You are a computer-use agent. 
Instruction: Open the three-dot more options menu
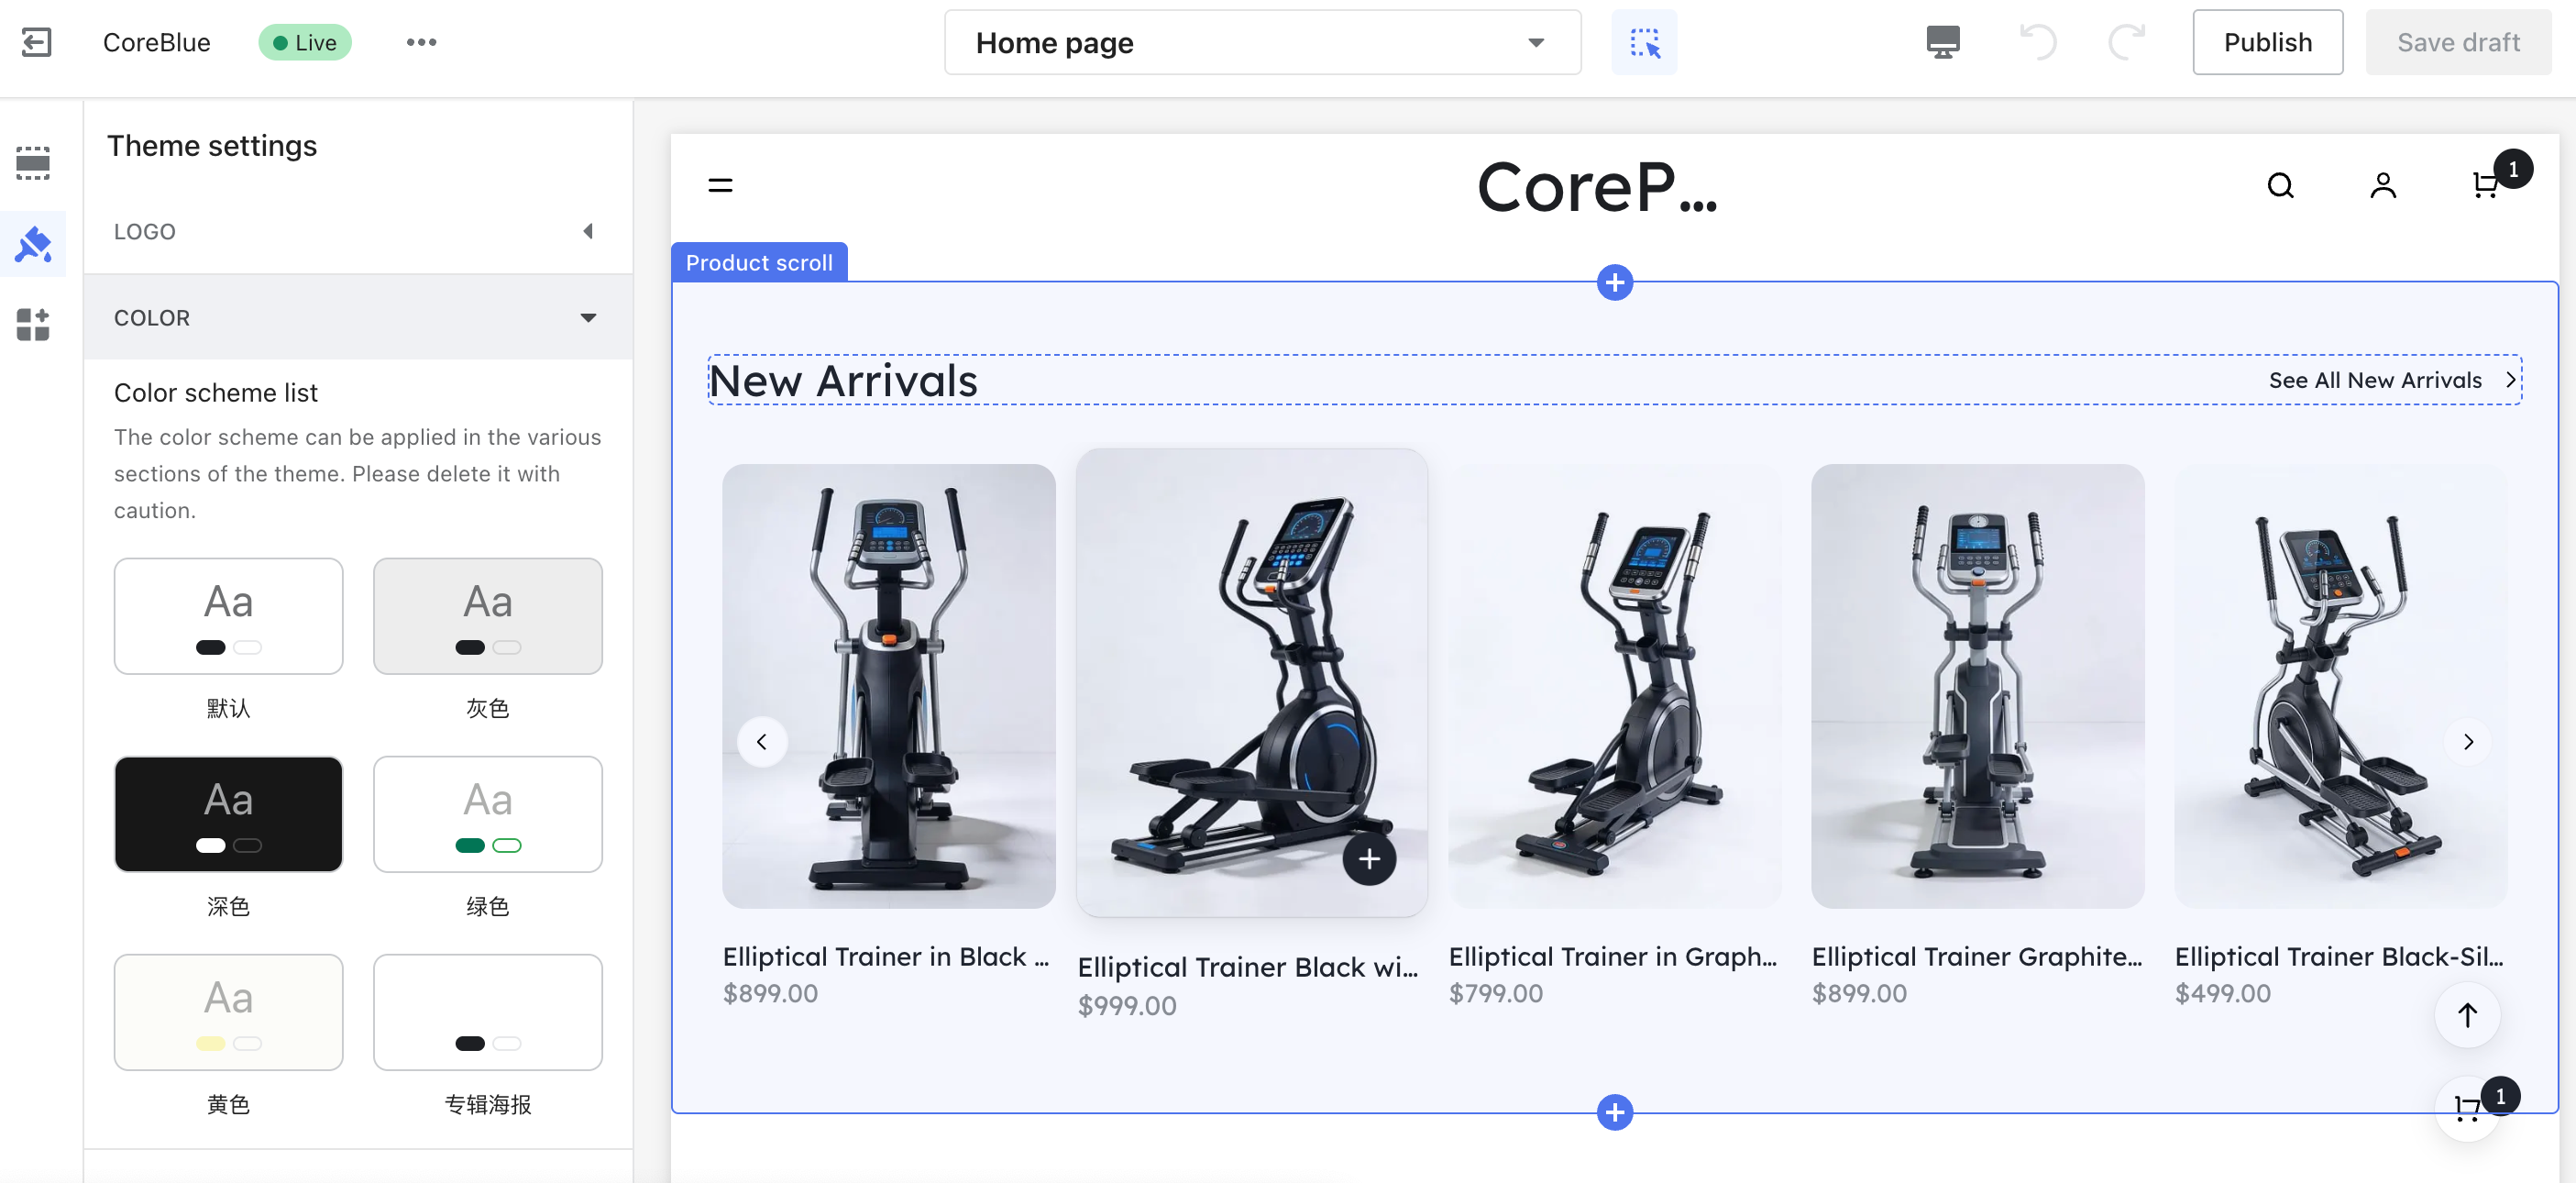tap(421, 42)
